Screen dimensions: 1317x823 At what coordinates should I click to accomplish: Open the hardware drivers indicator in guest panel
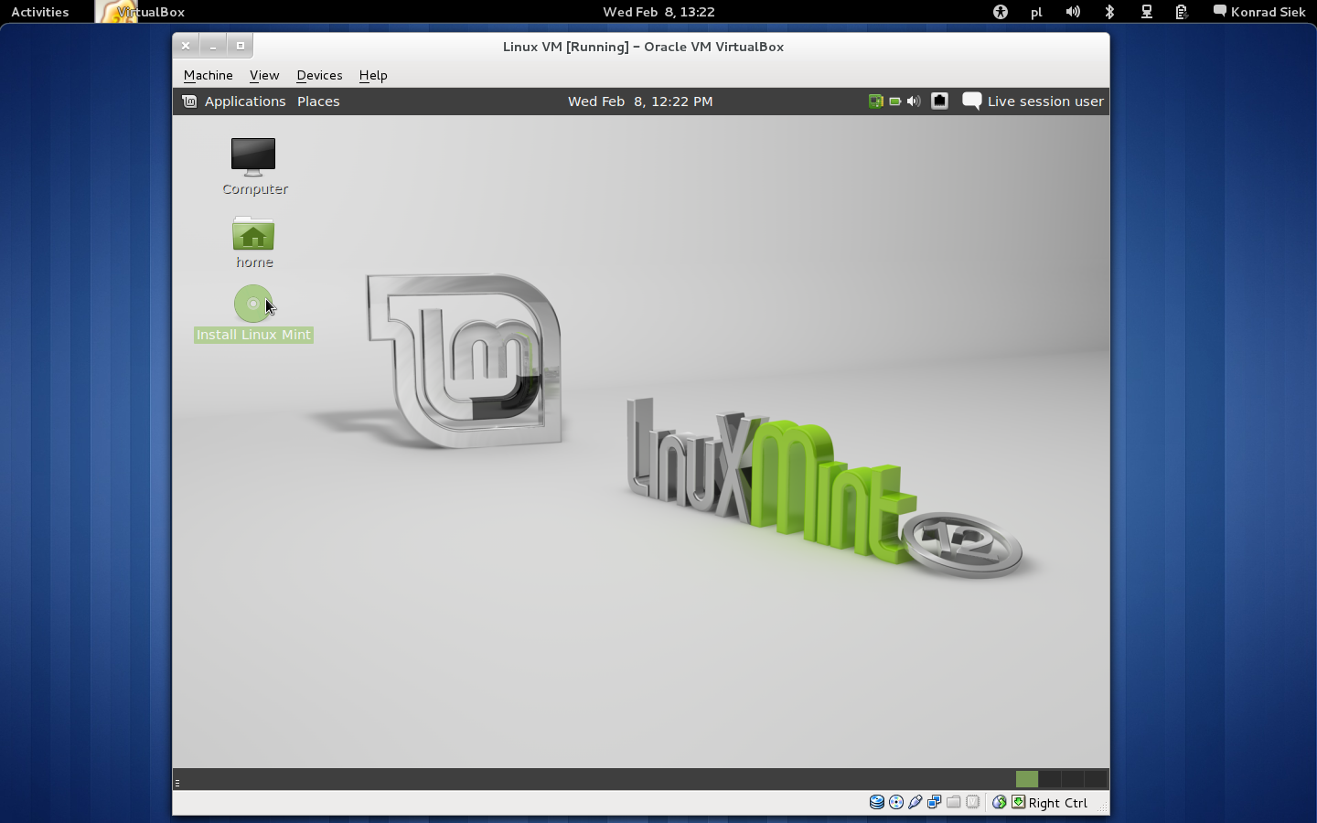pyautogui.click(x=875, y=102)
